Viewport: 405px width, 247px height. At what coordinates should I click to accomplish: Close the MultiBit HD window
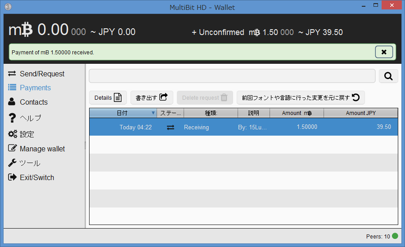click(x=391, y=5)
